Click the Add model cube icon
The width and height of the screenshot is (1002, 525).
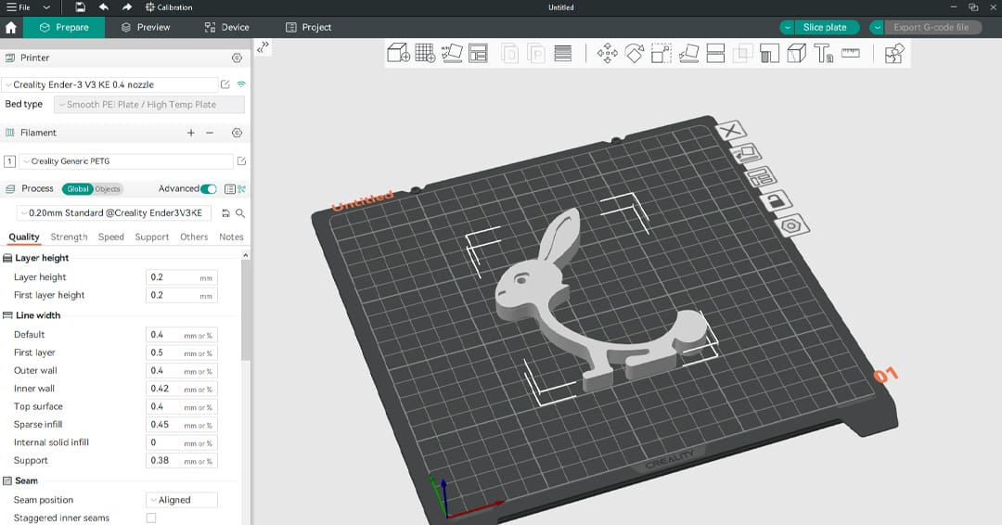(398, 54)
